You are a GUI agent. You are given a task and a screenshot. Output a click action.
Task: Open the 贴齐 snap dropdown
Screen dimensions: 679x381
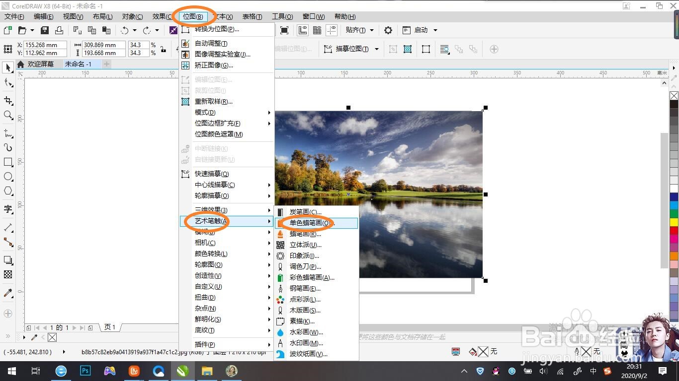pos(371,30)
